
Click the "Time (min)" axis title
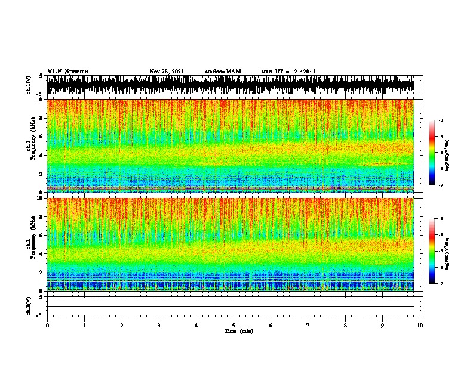click(239, 331)
